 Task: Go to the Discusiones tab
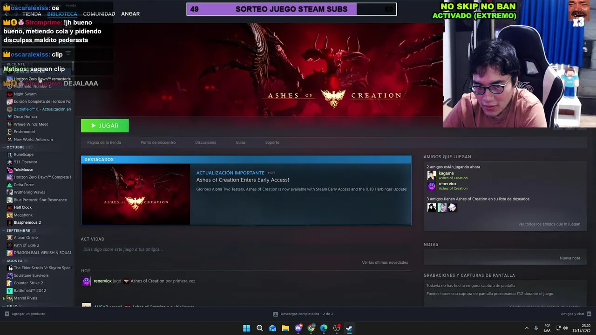point(205,142)
